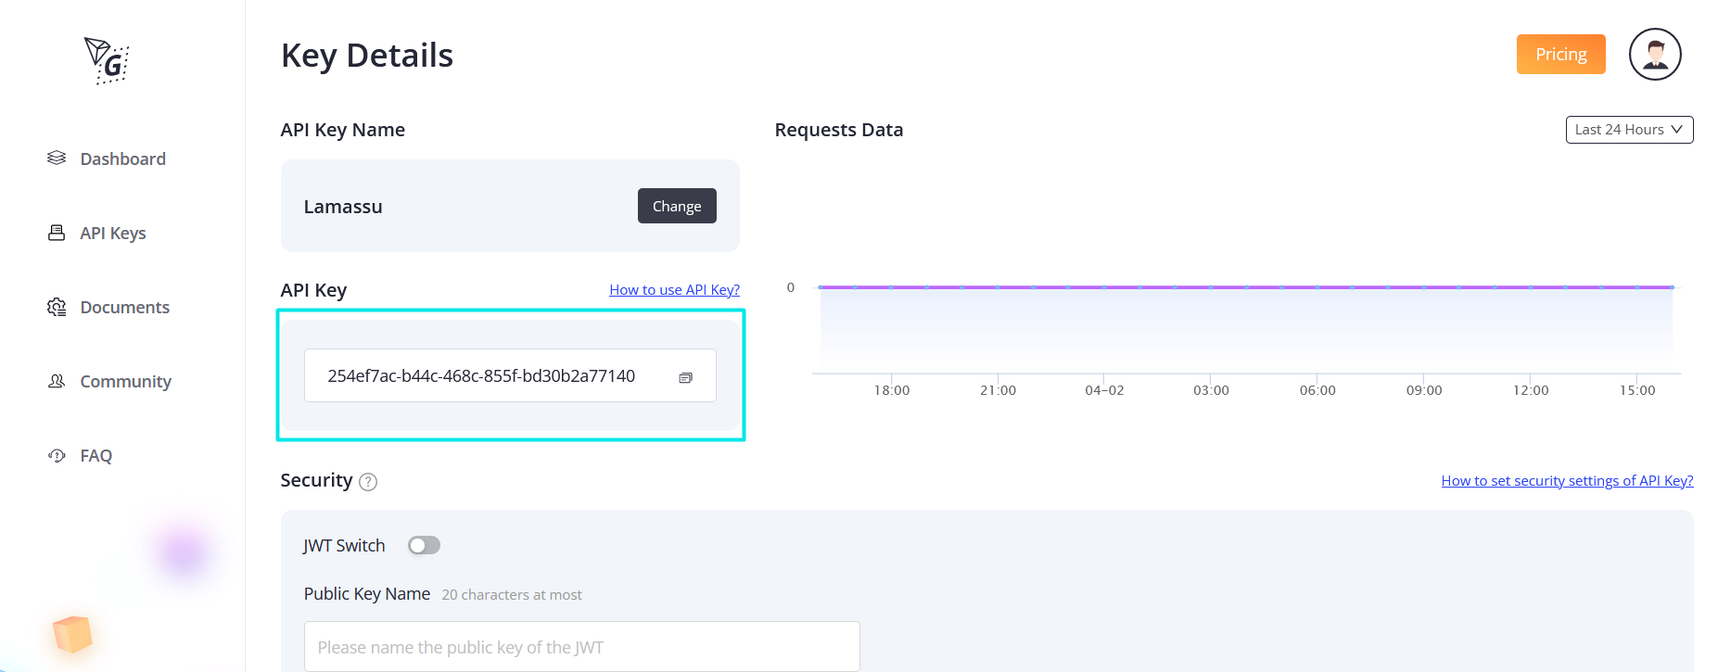This screenshot has height=672, width=1718.
Task: Click the 21:00 chart axis label
Action: pos(999,390)
